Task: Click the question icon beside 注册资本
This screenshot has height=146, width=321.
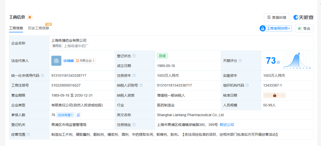Action: (x=134, y=76)
